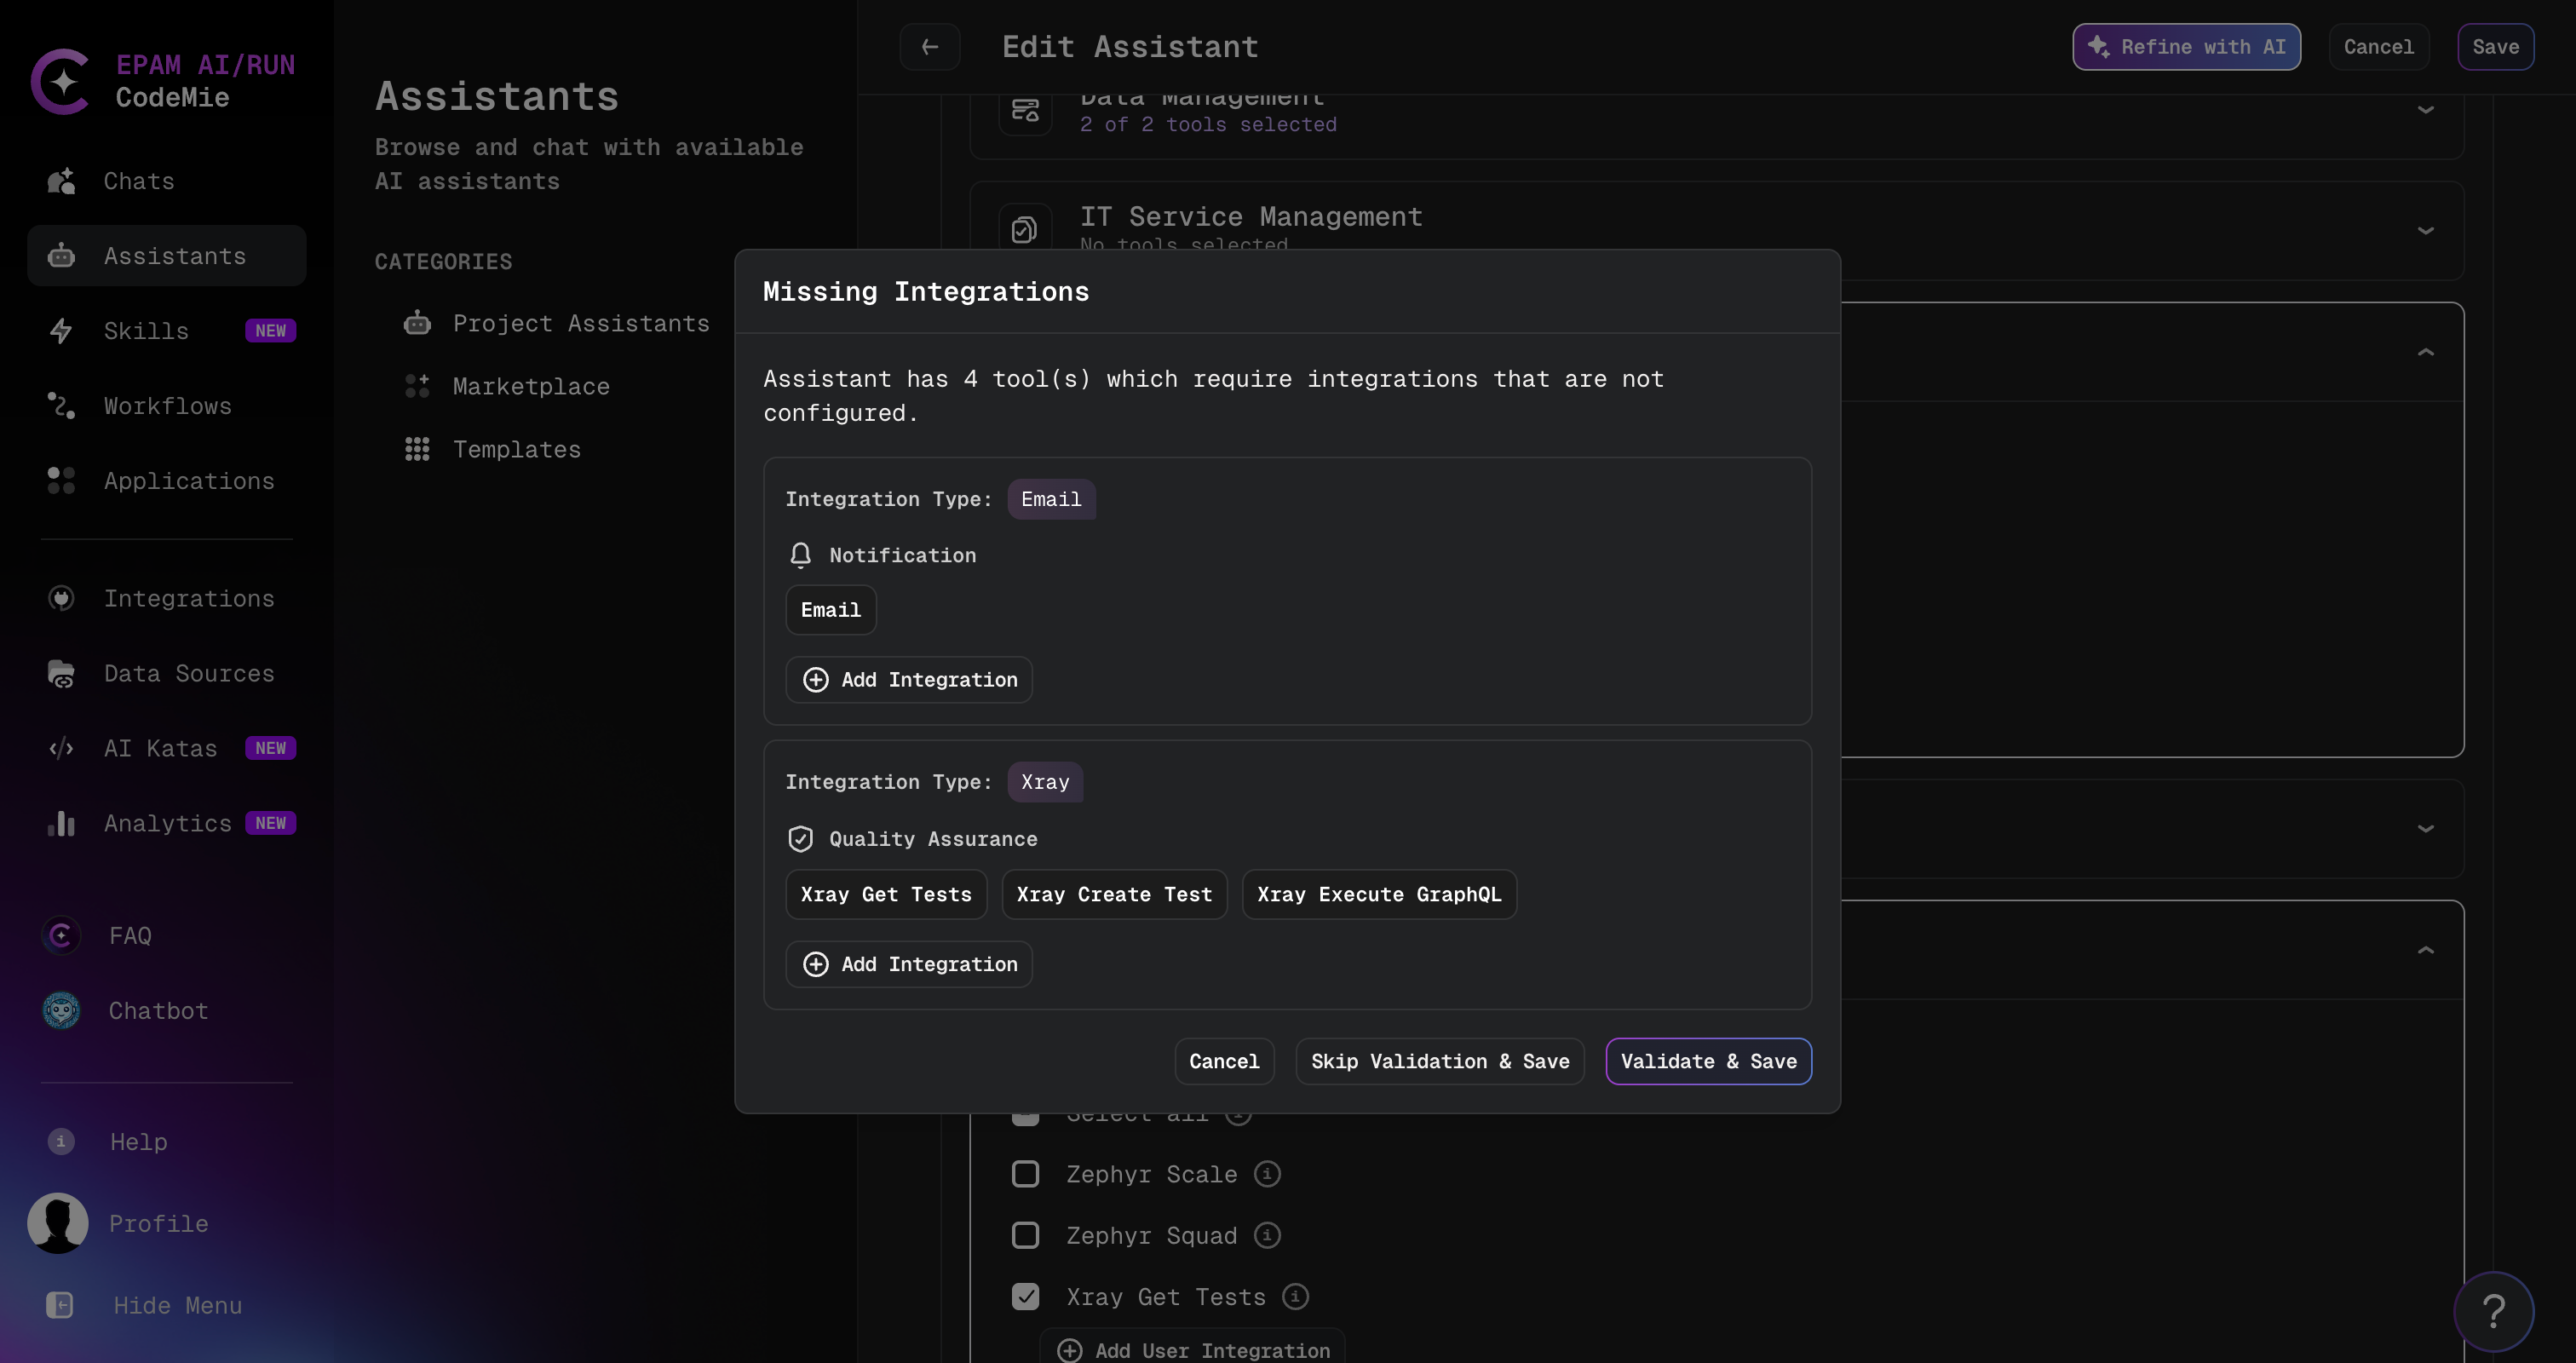
Task: Collapse the Data Management tools section
Action: pyautogui.click(x=2427, y=109)
